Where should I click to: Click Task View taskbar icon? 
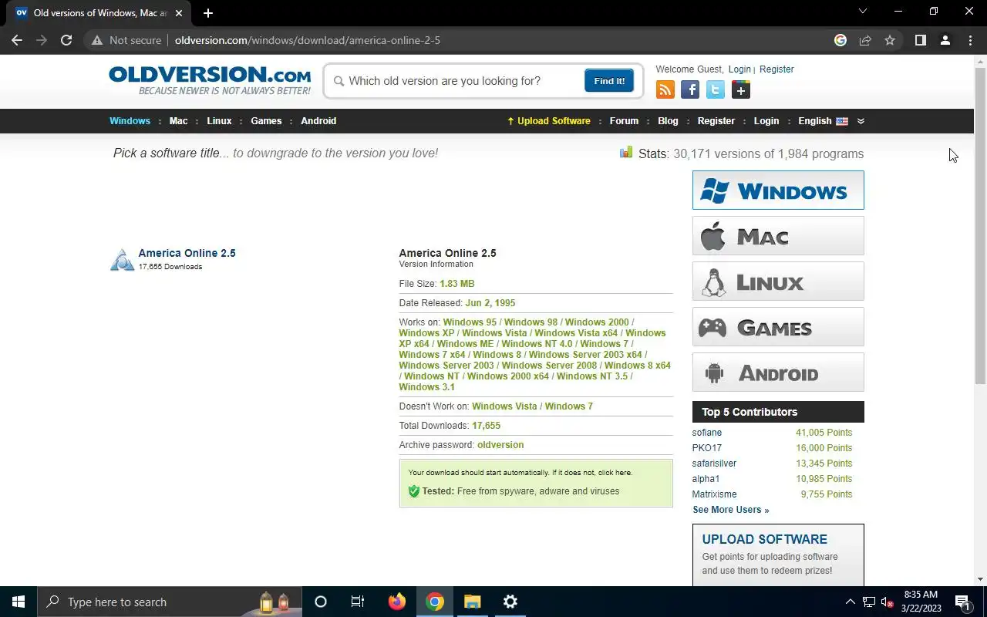[358, 602]
